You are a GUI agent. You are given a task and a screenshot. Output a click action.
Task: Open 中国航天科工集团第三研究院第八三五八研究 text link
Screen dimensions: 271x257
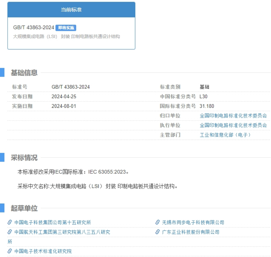62,232
